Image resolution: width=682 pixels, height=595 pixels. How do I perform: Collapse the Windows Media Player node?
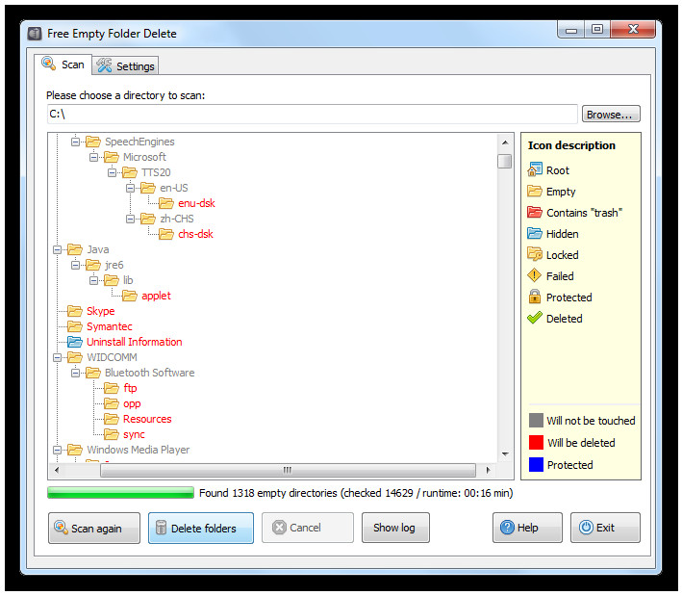[57, 450]
